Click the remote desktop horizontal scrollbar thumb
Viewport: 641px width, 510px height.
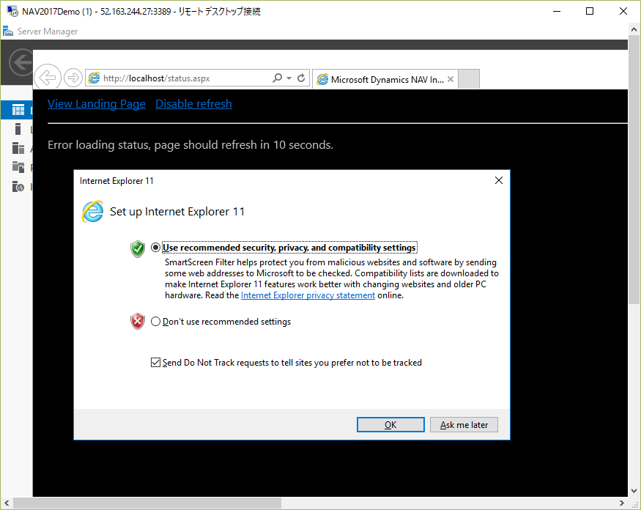pyautogui.click(x=147, y=503)
